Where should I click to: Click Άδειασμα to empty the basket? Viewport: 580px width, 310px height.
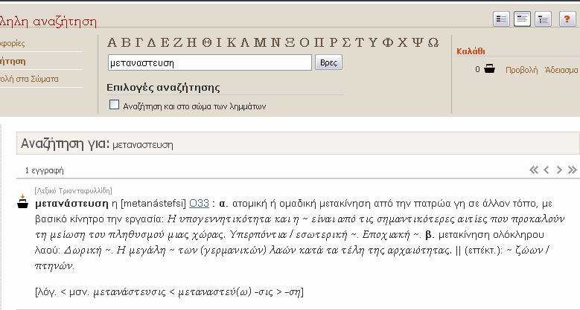(x=561, y=70)
